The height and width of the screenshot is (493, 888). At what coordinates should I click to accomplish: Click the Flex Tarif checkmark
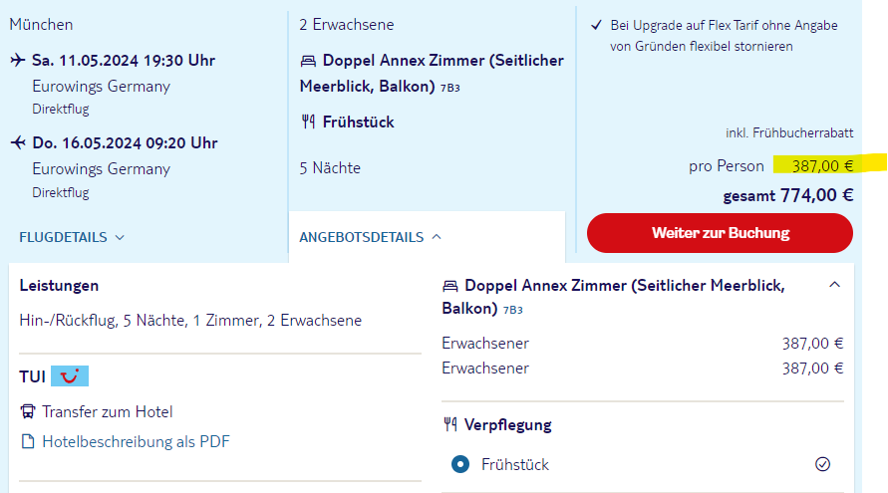(596, 25)
